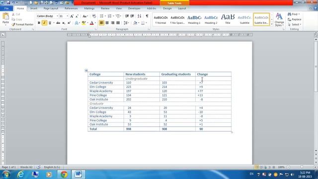Screen dimensions: 318x179
Task: Open Font size dropdown
Action: (68, 16)
